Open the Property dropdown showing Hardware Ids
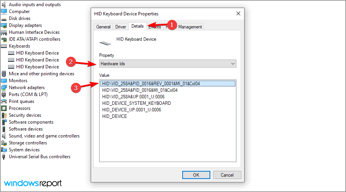The width and height of the screenshot is (346, 192). coord(168,63)
